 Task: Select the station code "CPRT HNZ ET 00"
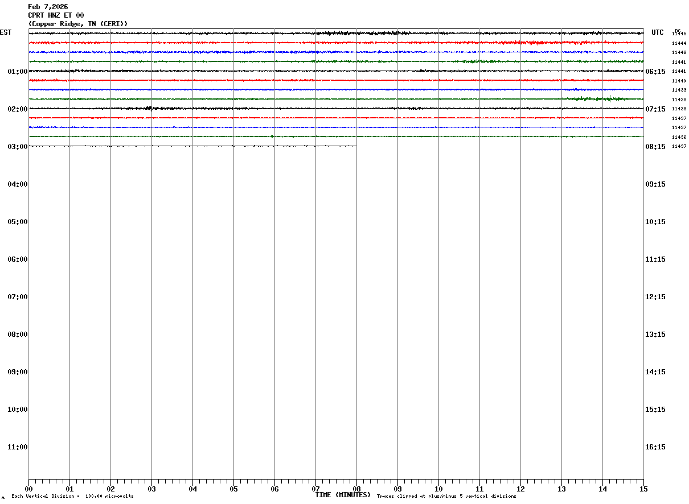tap(56, 15)
